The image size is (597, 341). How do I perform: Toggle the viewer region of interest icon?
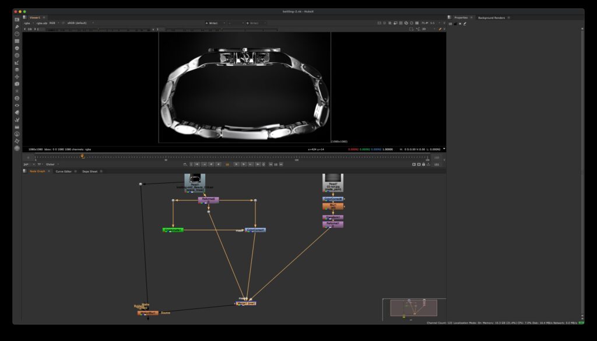pos(411,29)
